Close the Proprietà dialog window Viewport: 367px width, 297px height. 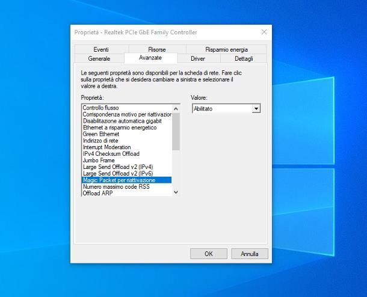click(264, 32)
